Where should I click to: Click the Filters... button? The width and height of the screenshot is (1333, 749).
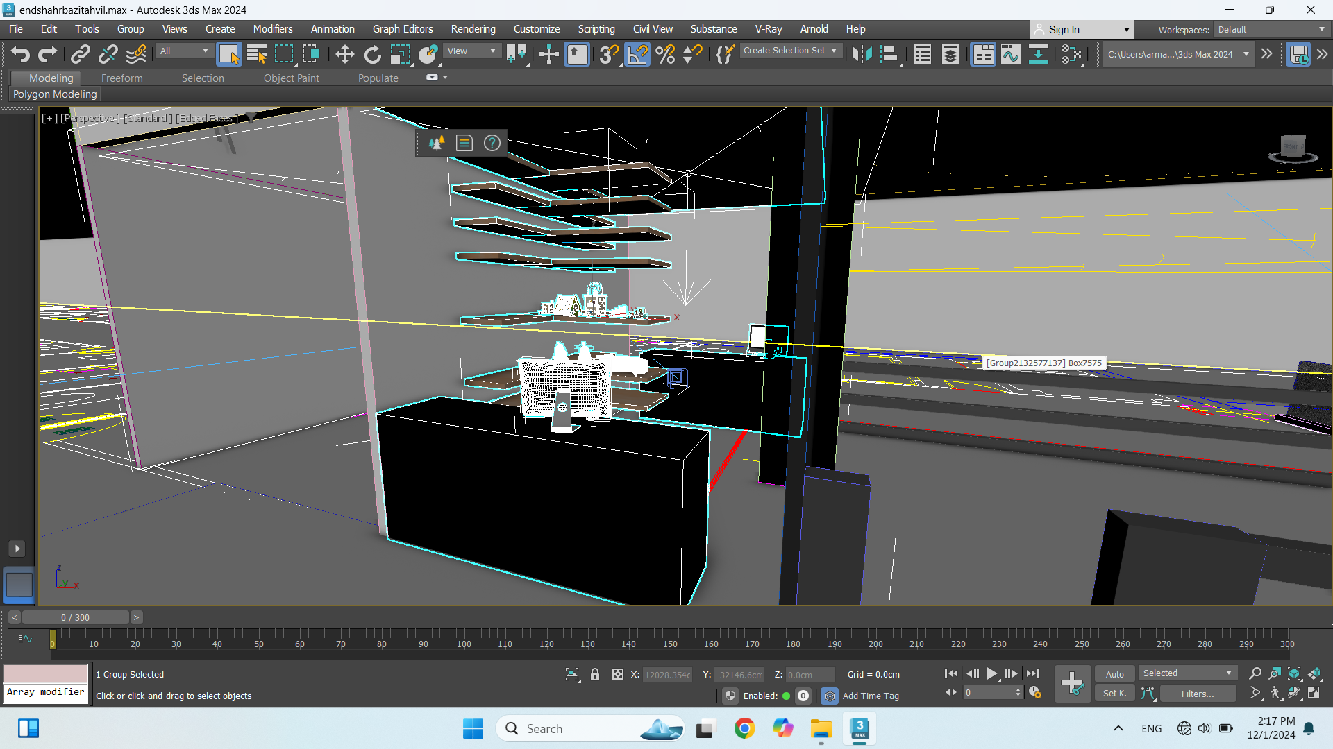click(1198, 693)
